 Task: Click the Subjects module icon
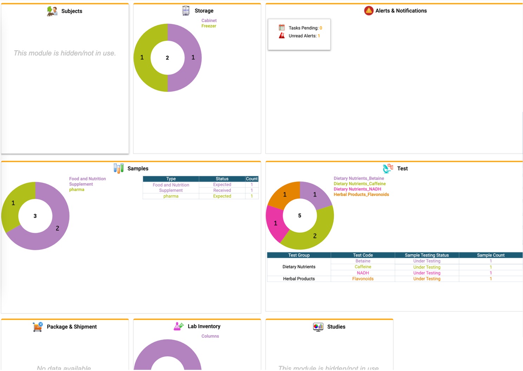(52, 11)
